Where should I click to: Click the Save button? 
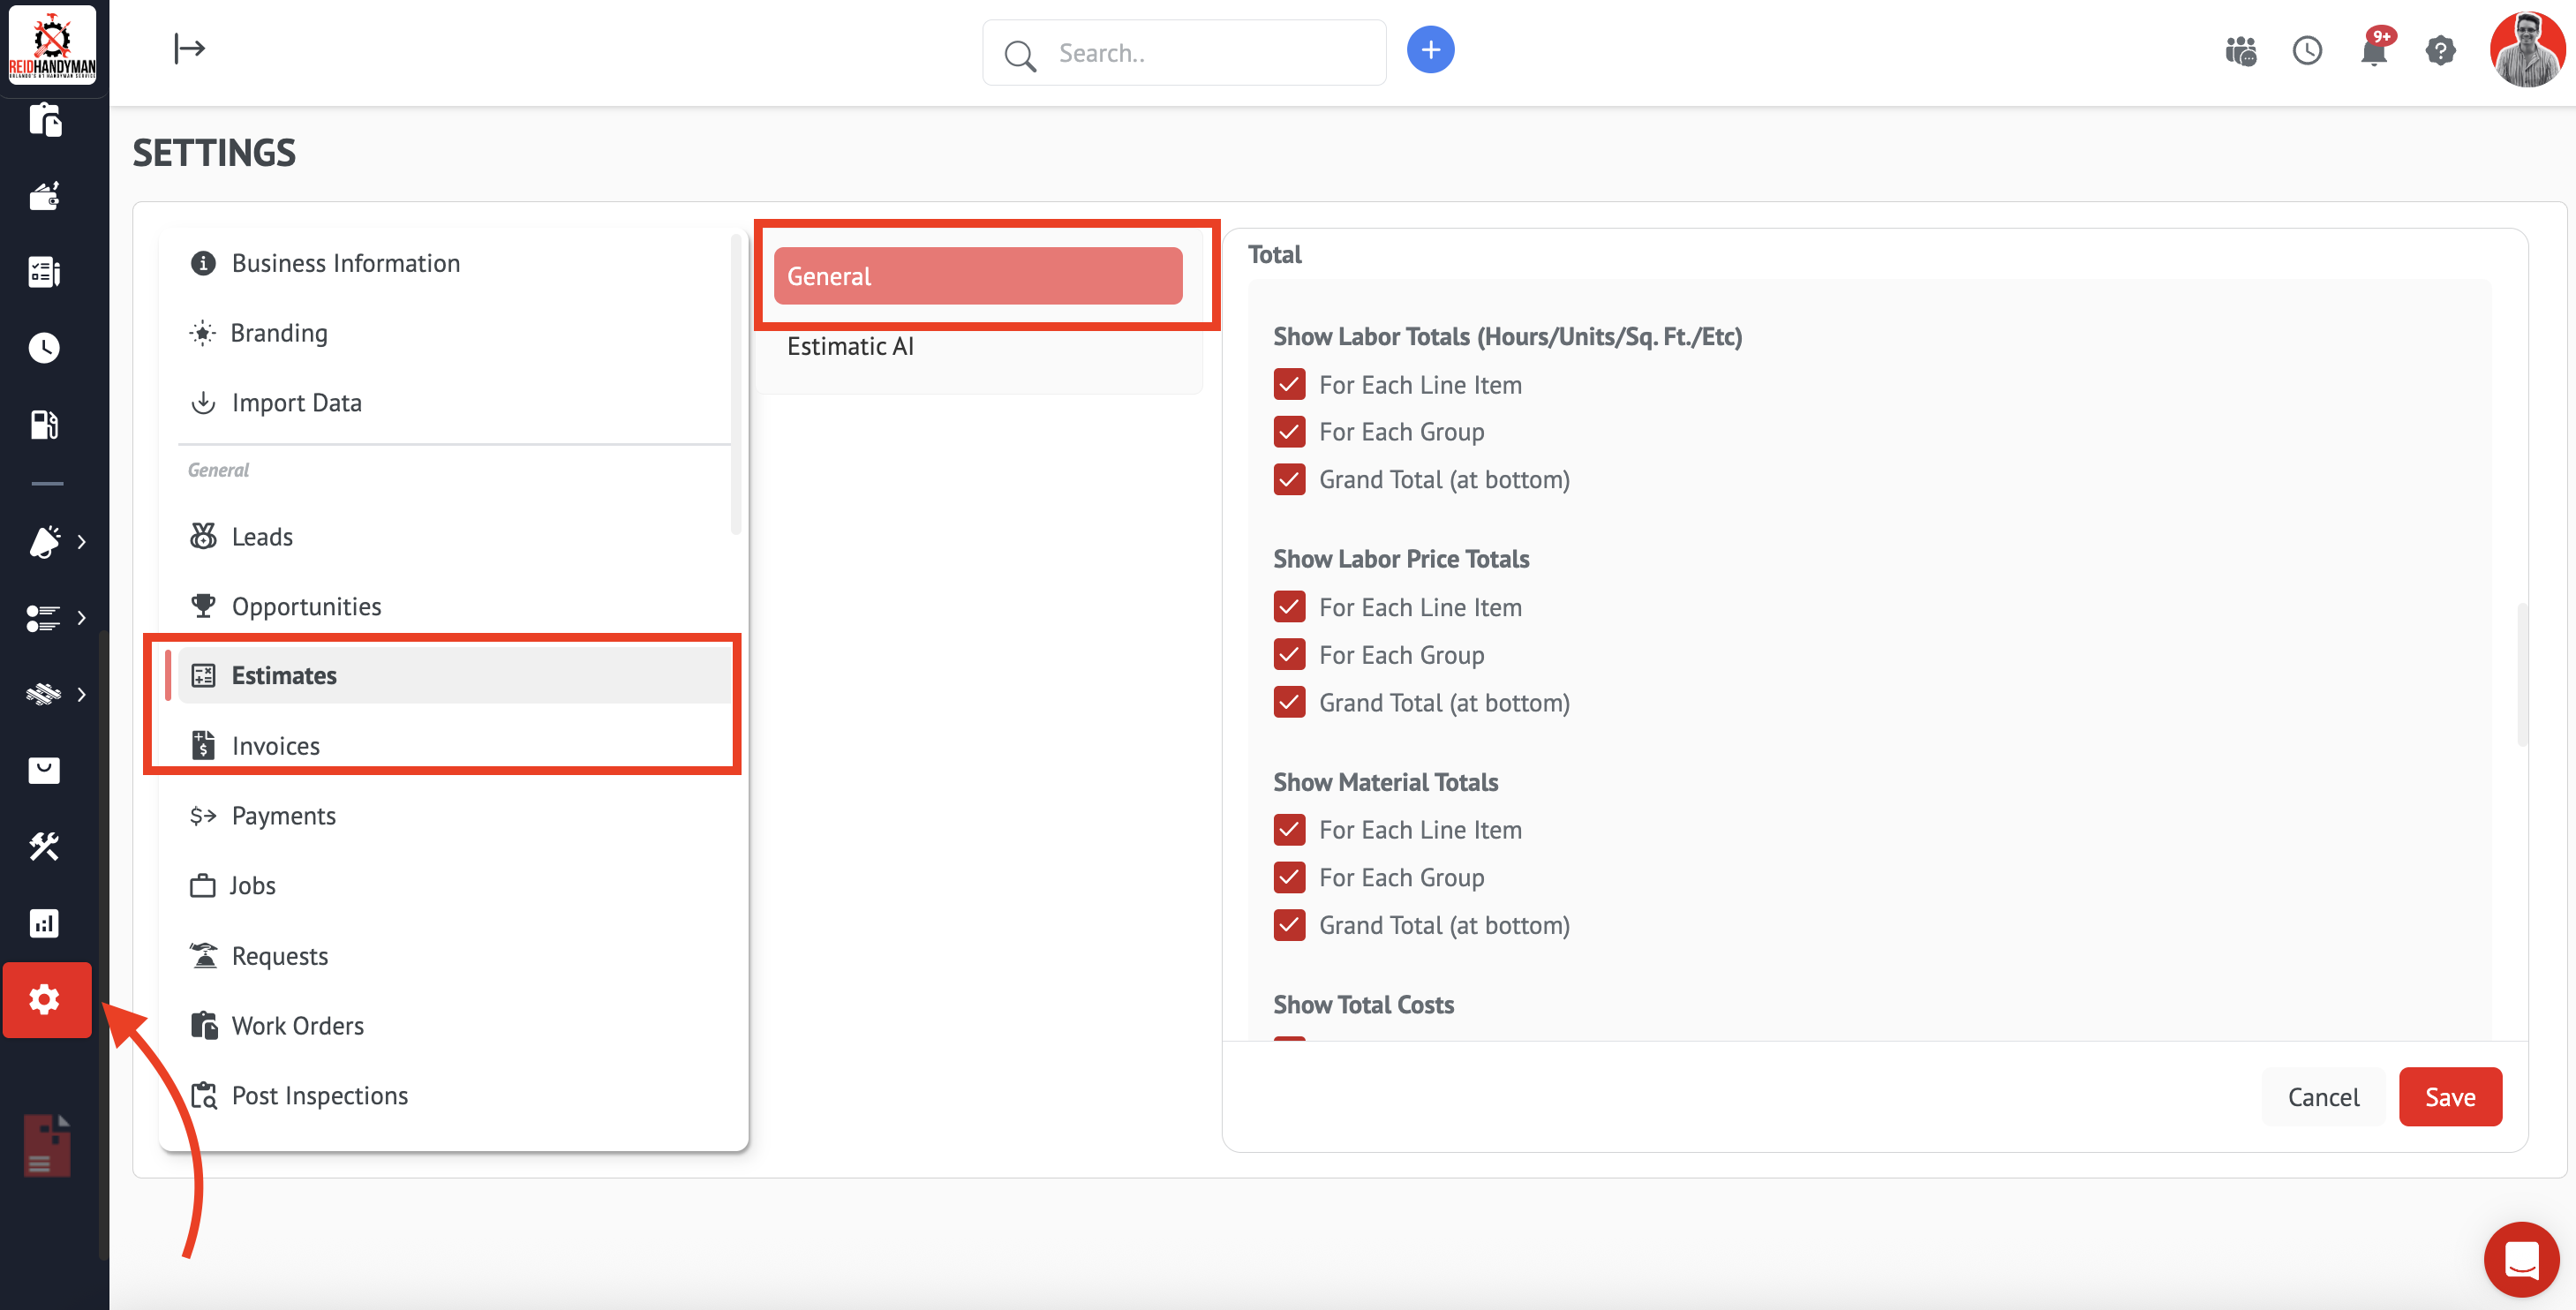point(2449,1096)
